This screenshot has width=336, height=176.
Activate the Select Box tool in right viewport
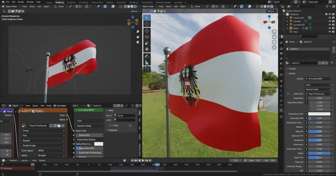[x=147, y=18]
